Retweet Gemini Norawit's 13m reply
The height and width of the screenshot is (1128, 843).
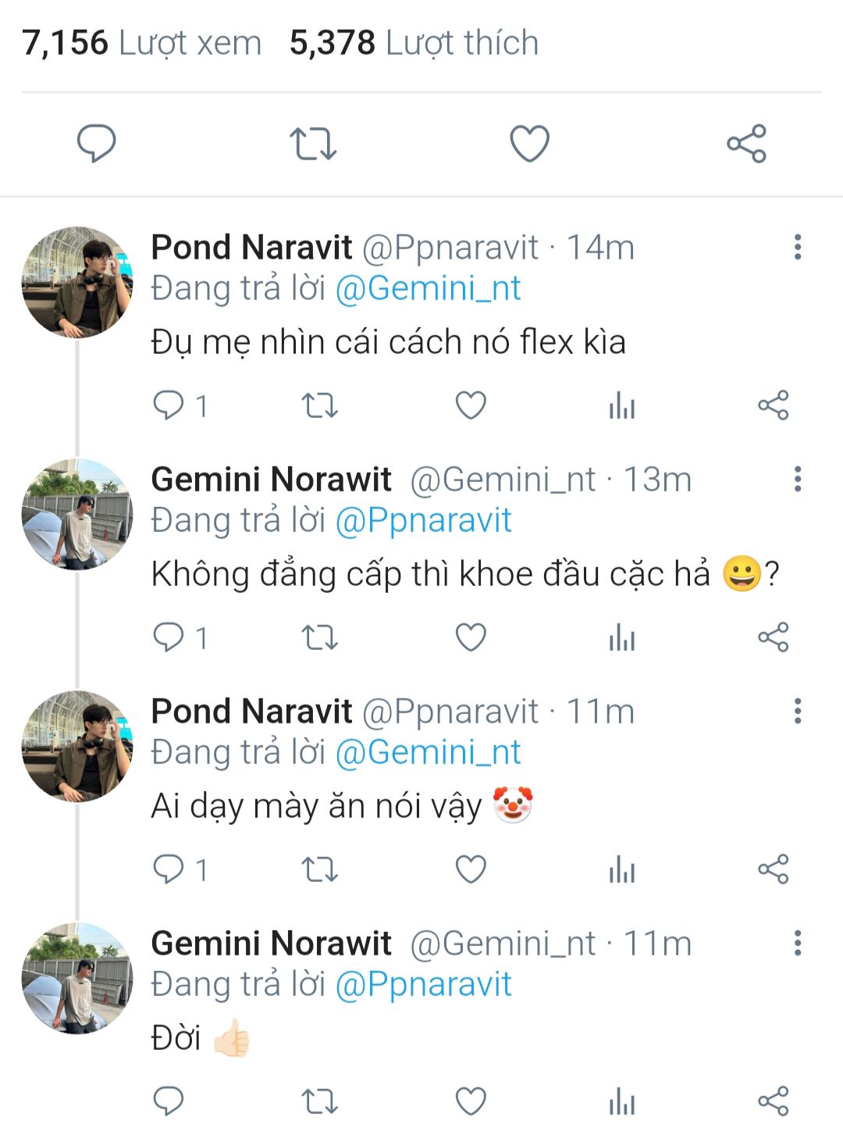[319, 637]
